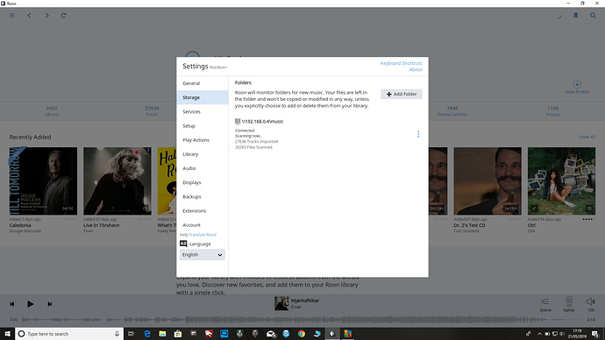This screenshot has height=340, width=605.
Task: Click the Add Folder button
Action: (402, 94)
